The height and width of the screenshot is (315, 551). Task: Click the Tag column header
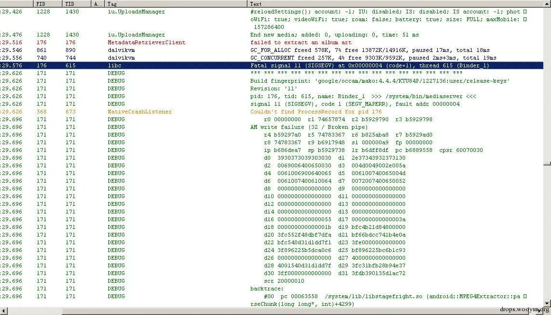pyautogui.click(x=176, y=4)
